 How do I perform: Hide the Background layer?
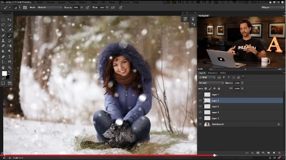200,124
